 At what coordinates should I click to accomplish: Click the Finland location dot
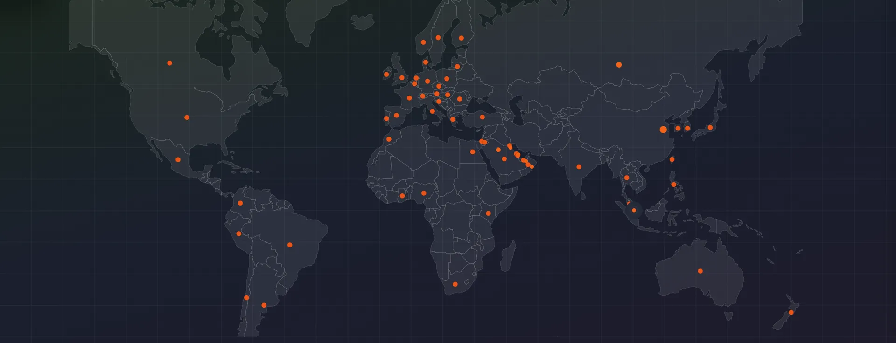(x=462, y=38)
